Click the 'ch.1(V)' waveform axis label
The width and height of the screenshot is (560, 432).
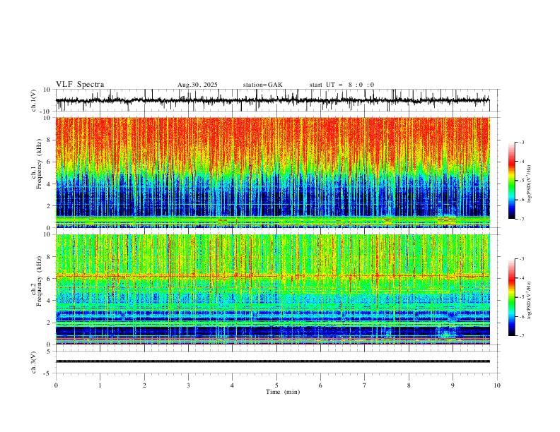pos(34,100)
